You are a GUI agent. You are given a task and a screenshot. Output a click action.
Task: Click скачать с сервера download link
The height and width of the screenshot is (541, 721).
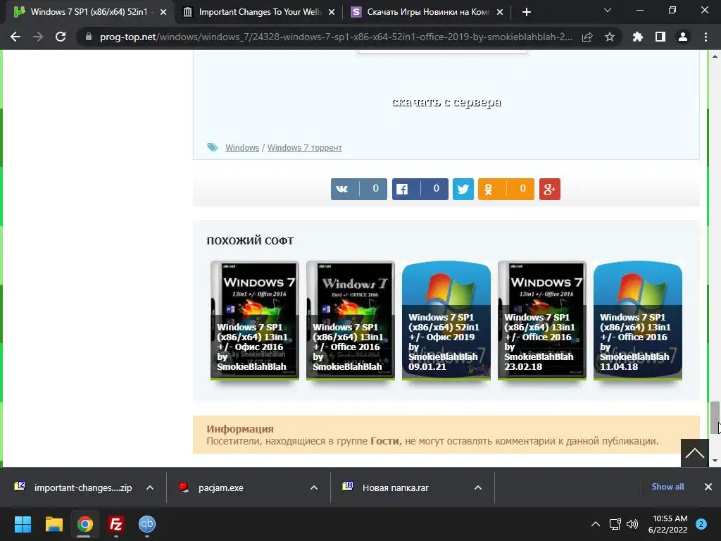446,102
